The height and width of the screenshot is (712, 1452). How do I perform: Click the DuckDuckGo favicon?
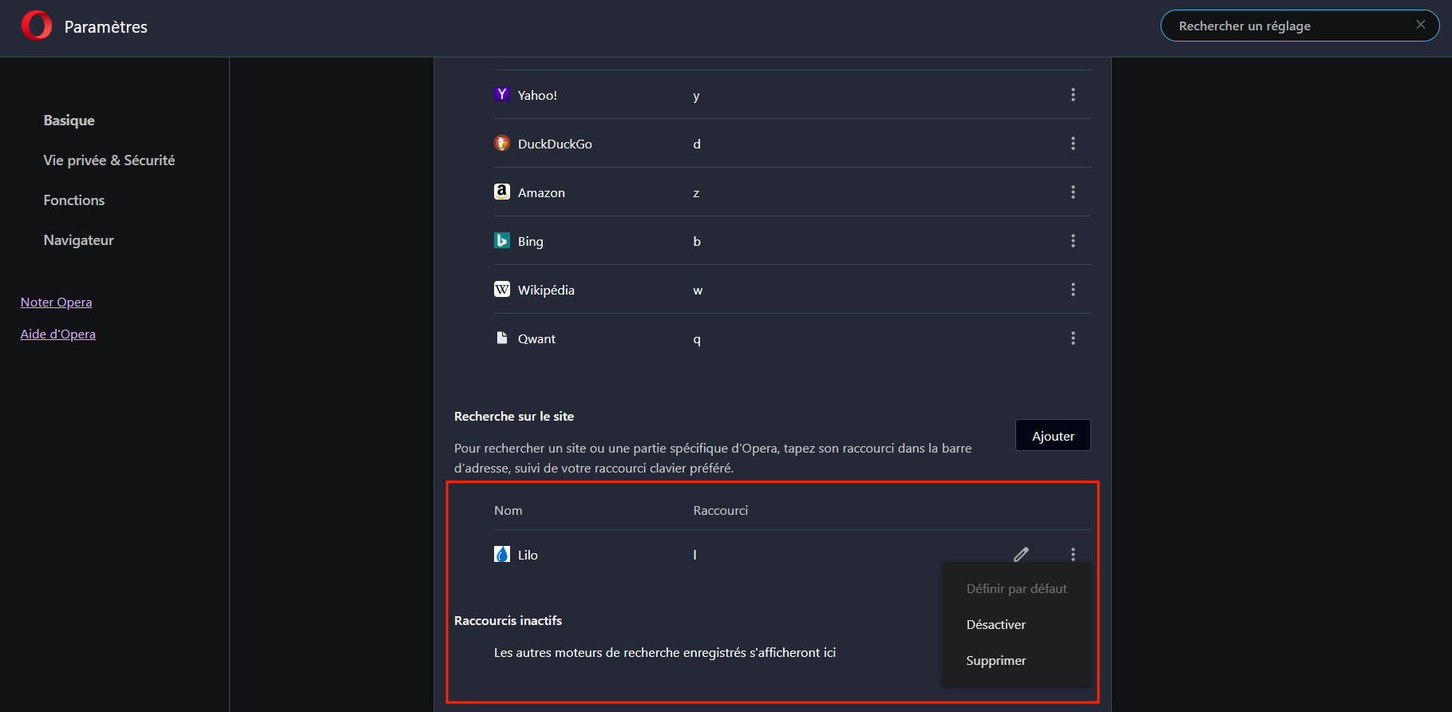click(502, 143)
